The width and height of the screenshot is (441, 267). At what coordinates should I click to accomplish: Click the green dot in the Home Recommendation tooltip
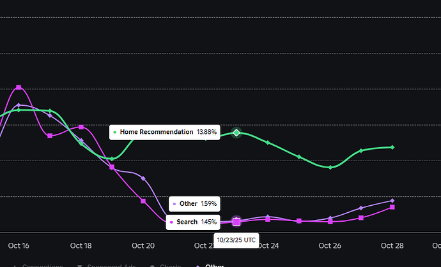point(115,132)
